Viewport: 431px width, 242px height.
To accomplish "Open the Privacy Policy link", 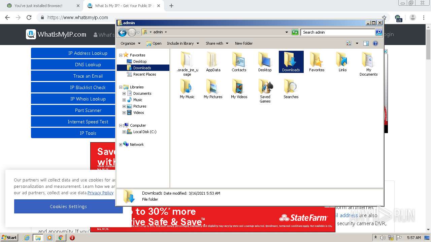I will (x=100, y=193).
